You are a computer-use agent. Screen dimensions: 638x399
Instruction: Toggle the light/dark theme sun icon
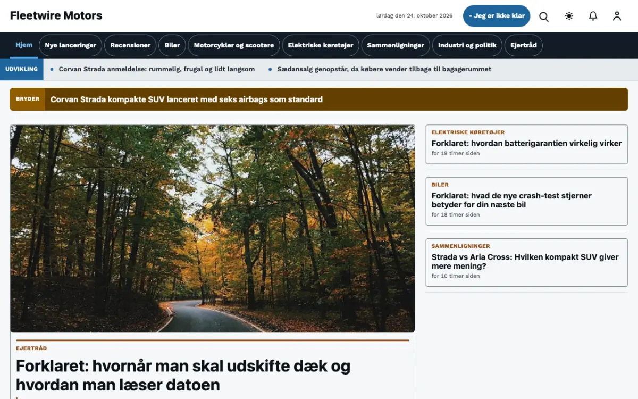point(569,16)
